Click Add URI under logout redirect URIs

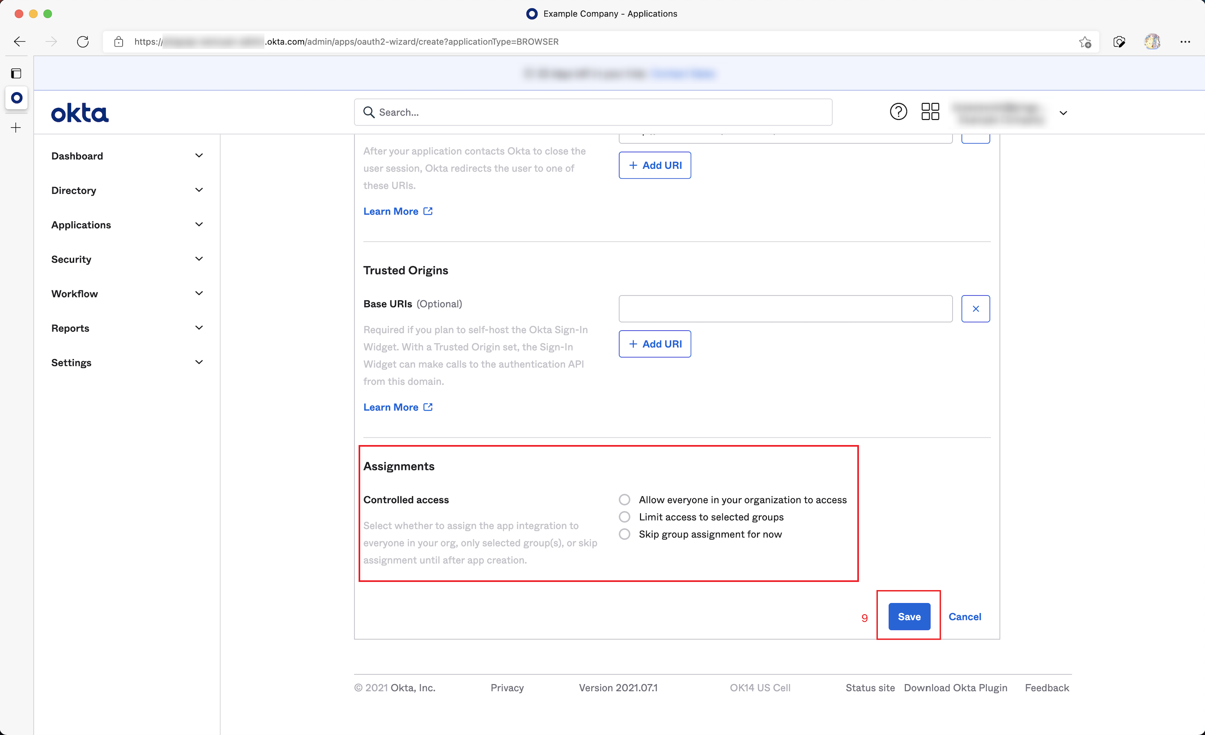pos(655,165)
